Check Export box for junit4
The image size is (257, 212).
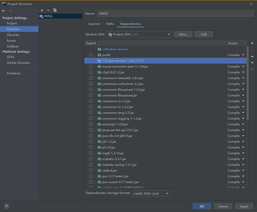tap(91, 55)
